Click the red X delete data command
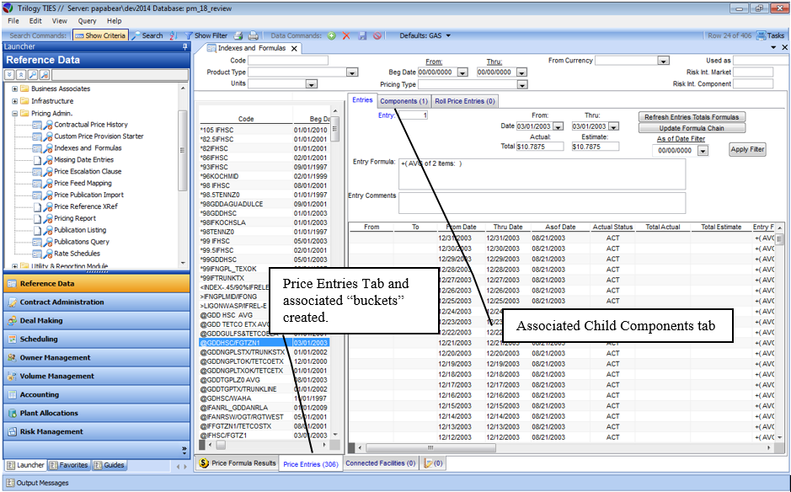791x492 pixels. (x=346, y=36)
